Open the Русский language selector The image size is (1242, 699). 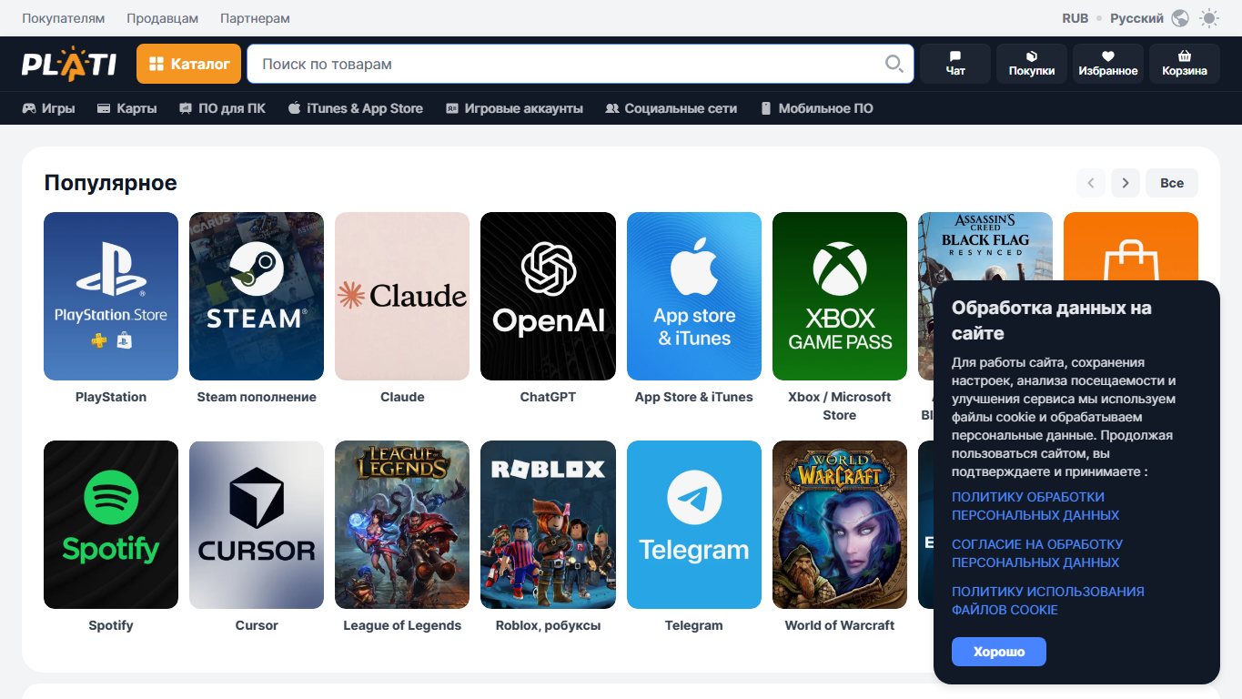coord(1136,18)
